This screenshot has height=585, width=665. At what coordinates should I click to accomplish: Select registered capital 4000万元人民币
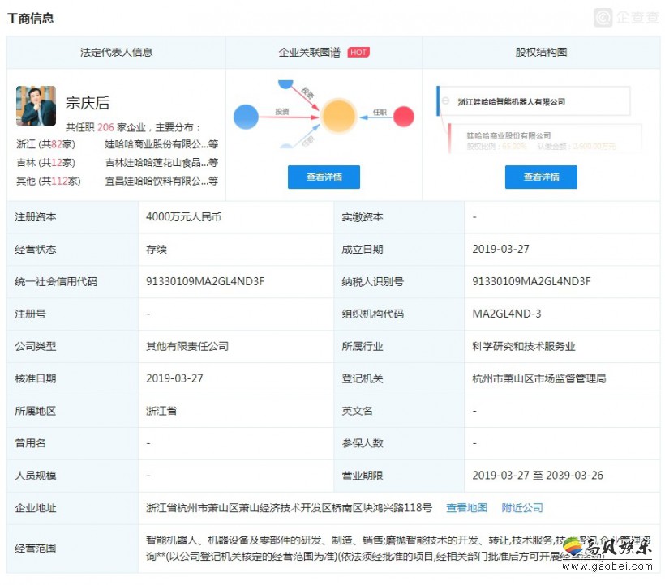(183, 217)
